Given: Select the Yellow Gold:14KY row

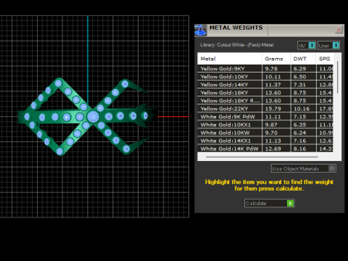Looking at the screenshot, I should pyautogui.click(x=265, y=85).
